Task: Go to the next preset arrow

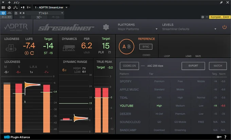Action: tap(24, 13)
